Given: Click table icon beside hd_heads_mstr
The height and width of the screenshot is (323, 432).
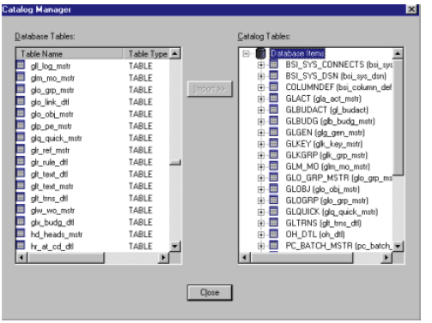Looking at the screenshot, I should point(21,233).
